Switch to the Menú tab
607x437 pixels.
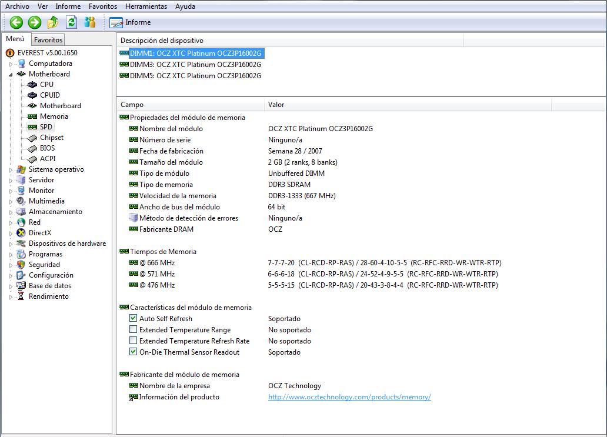click(x=15, y=39)
